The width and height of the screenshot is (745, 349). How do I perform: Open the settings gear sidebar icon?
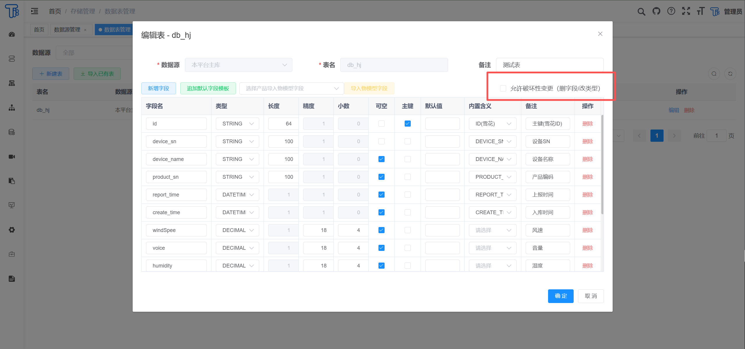click(x=12, y=230)
